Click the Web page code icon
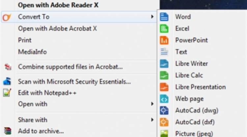This screenshot has height=137, width=247. click(x=164, y=99)
